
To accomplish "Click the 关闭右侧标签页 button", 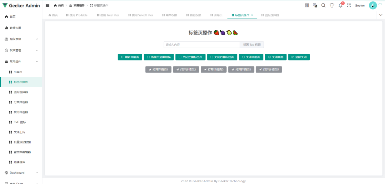I will click(x=222, y=57).
